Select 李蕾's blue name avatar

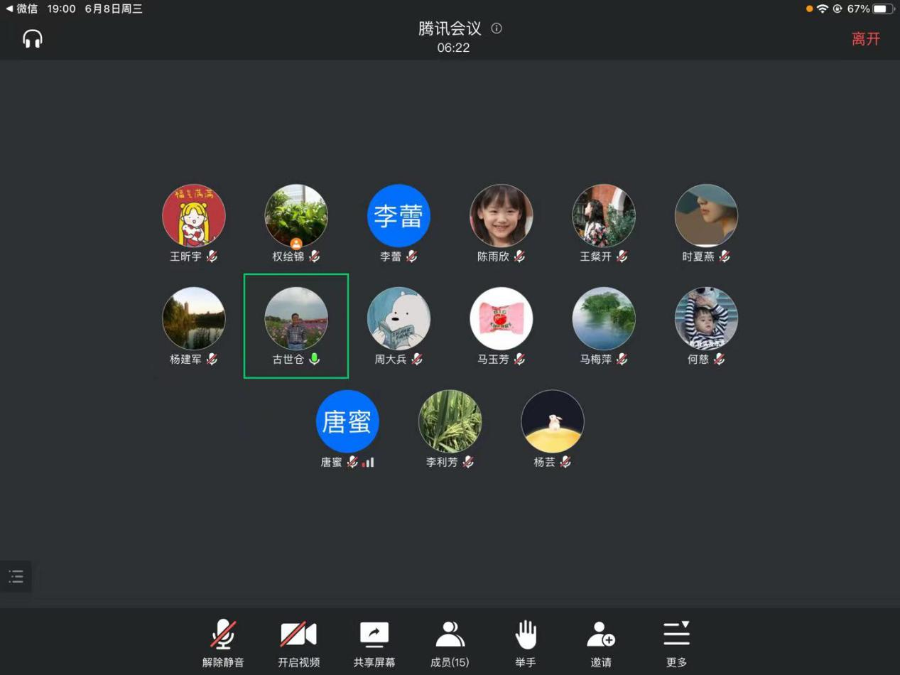[399, 216]
